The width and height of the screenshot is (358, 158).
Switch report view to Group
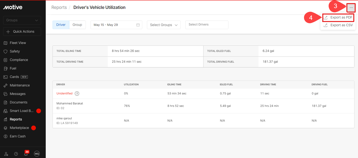[77, 25]
